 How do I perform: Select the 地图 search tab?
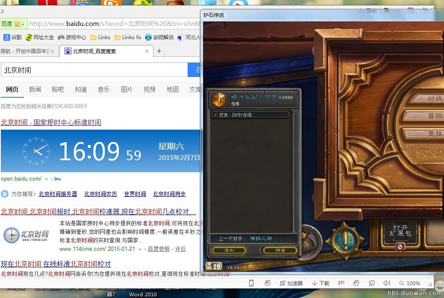(x=172, y=89)
